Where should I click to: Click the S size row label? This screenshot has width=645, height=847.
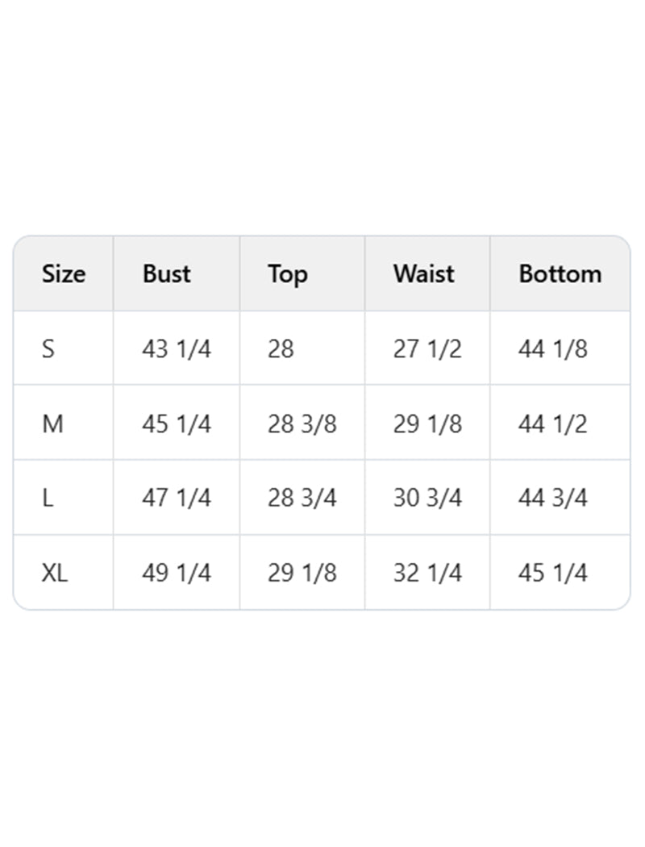pos(48,349)
